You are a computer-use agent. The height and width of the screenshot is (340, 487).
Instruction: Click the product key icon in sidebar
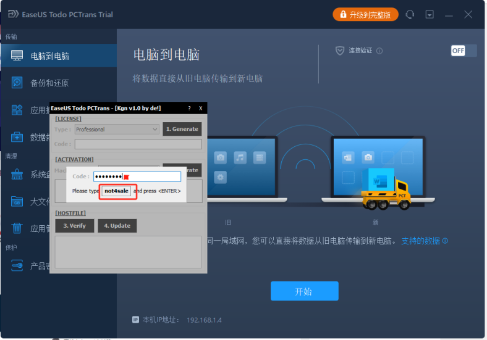click(x=17, y=265)
